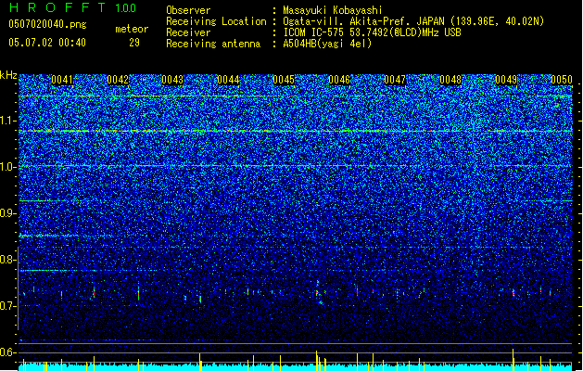Image resolution: width=583 pixels, height=371 pixels.
Task: Click the 0.6 frequency axis label
Action: pyautogui.click(x=8, y=352)
